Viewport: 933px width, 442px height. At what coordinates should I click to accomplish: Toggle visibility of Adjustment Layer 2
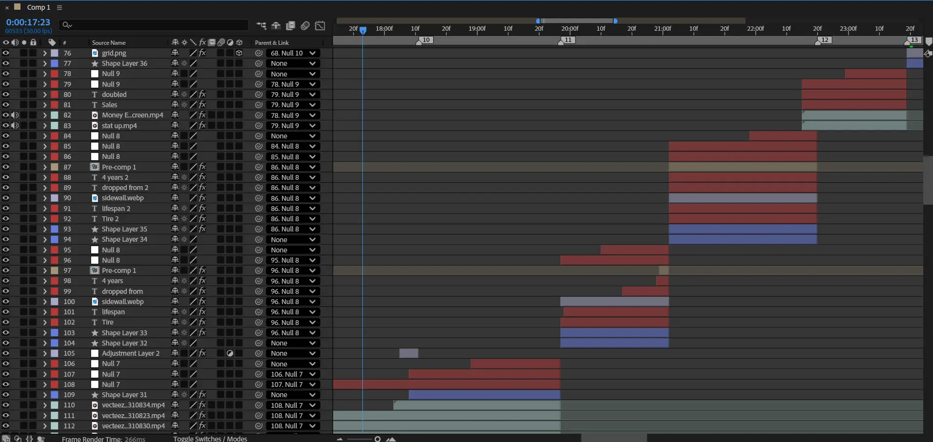tap(6, 353)
